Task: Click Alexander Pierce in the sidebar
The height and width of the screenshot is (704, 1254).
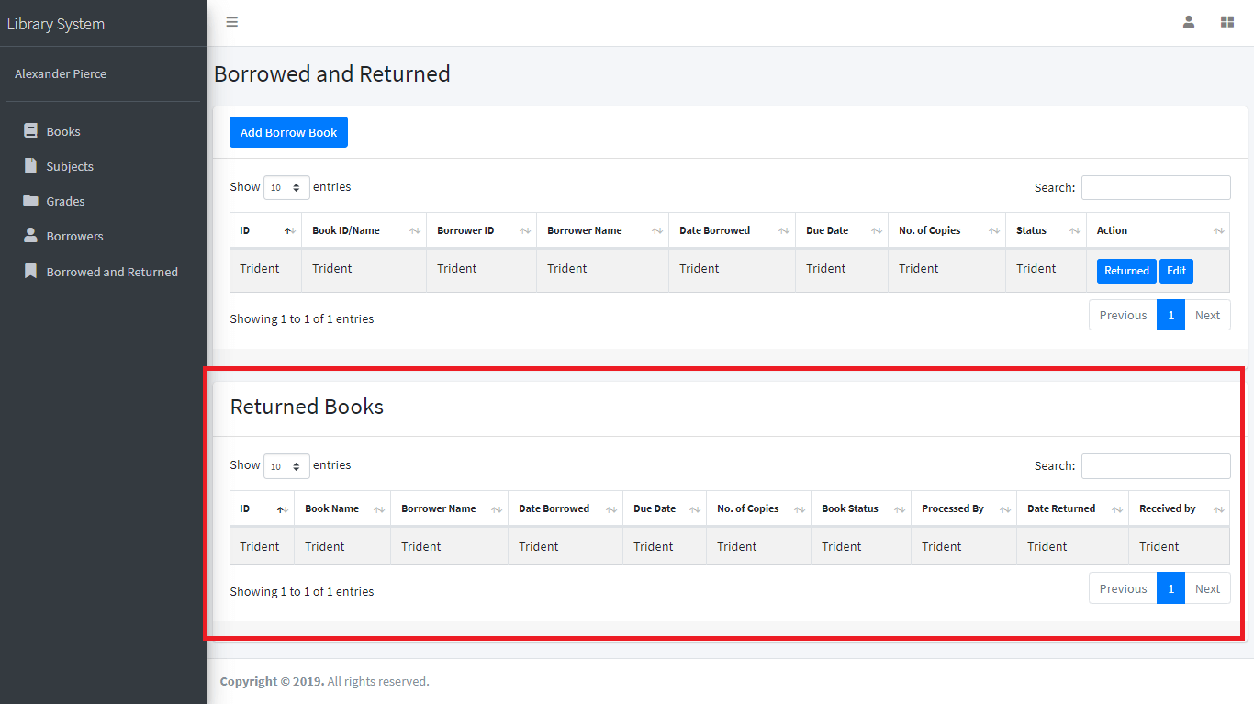Action: 59,73
